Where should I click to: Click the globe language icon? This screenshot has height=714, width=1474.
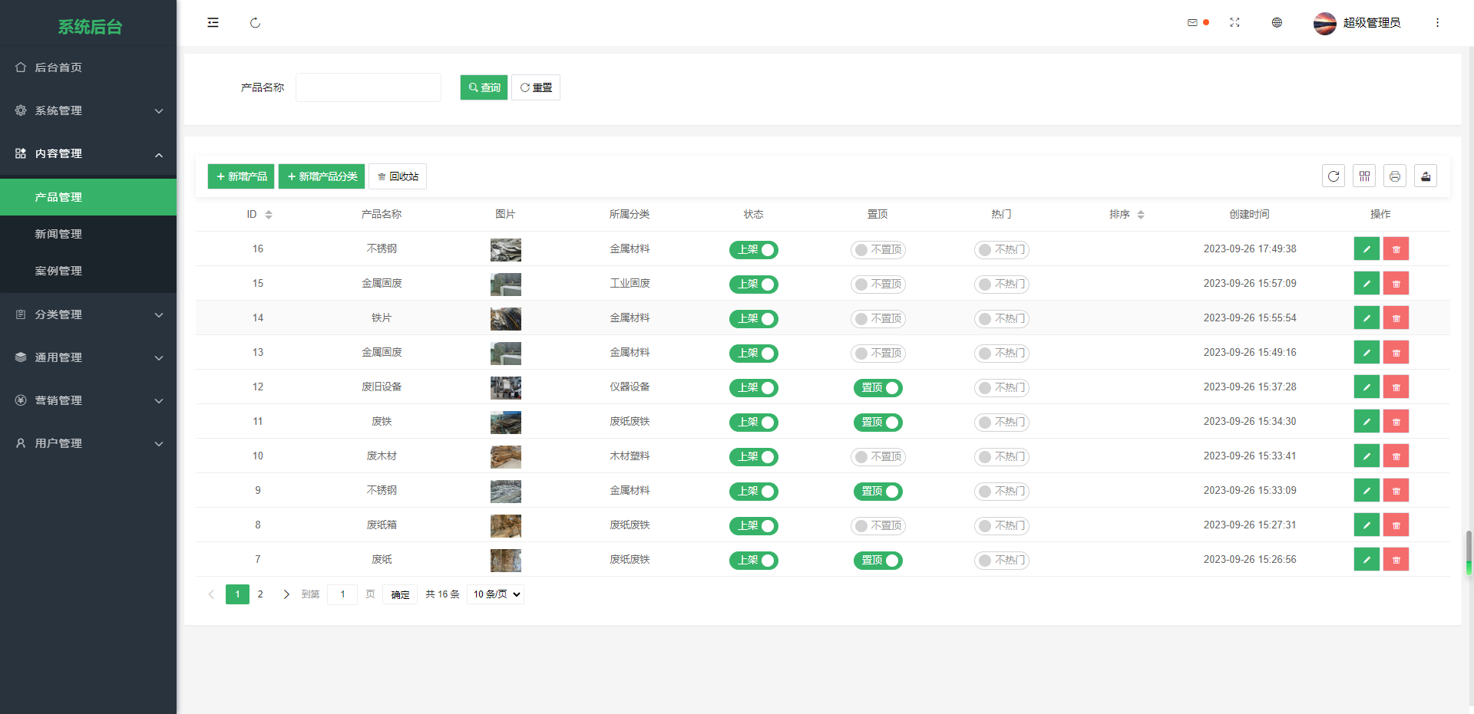[x=1277, y=23]
